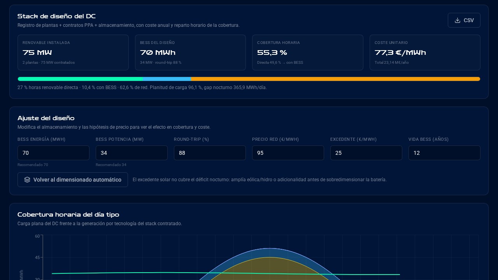Image resolution: width=498 pixels, height=280 pixels.
Task: Edit the BESS energía (MWh) field
Action: (53, 153)
